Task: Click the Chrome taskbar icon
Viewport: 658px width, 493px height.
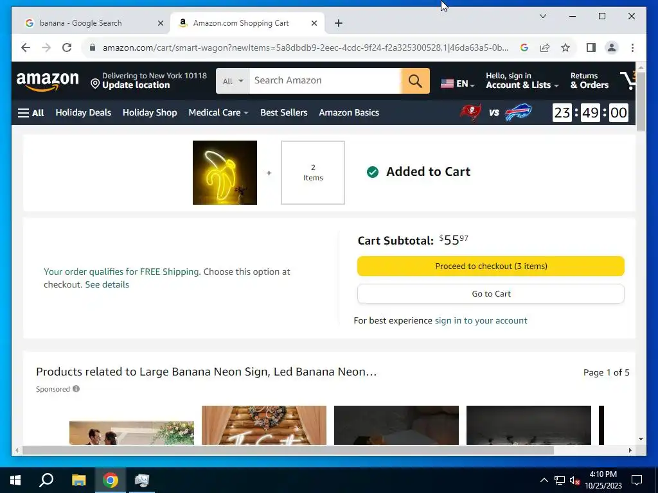Action: click(x=111, y=480)
